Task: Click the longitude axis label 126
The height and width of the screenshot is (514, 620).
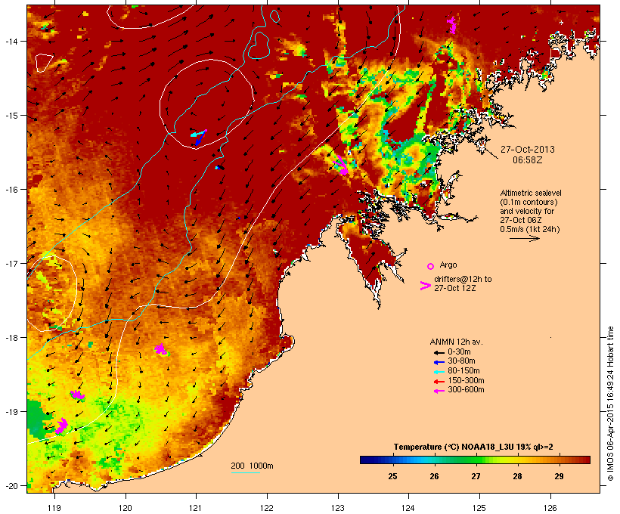Action: coord(550,507)
